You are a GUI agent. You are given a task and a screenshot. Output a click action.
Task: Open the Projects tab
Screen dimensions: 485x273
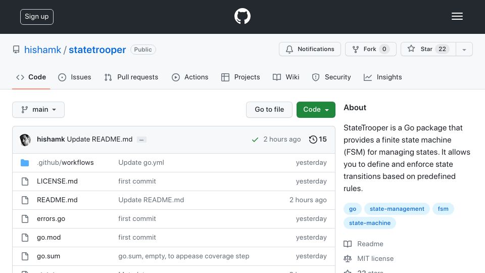pos(240,77)
